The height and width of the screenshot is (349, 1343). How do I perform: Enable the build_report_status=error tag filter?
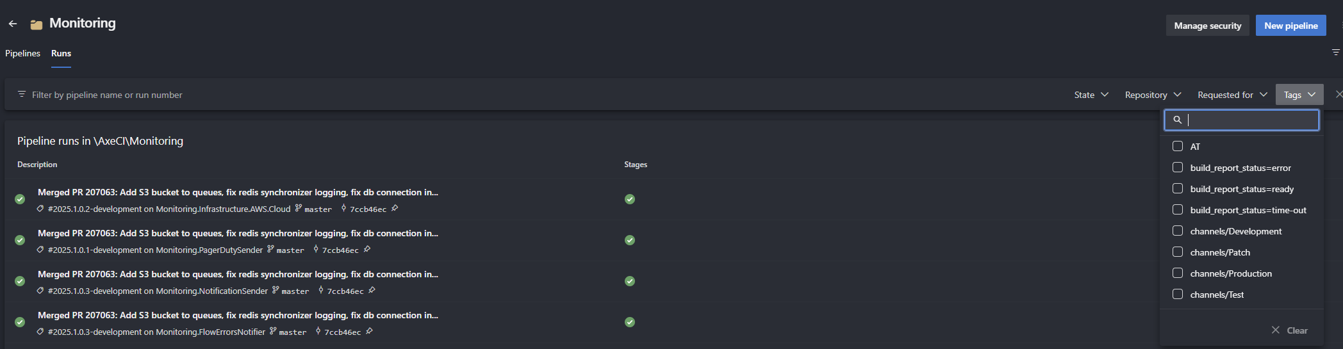(x=1178, y=167)
